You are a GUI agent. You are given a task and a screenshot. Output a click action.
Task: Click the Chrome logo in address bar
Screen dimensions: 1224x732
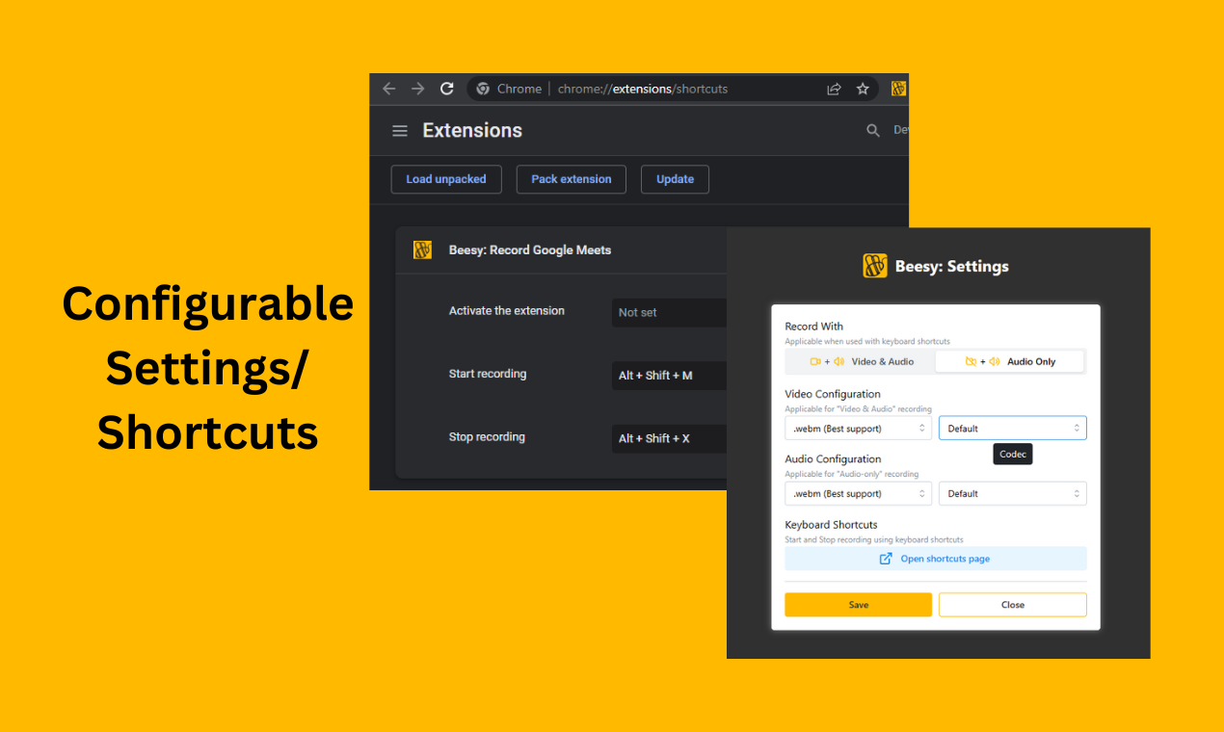[x=483, y=89]
